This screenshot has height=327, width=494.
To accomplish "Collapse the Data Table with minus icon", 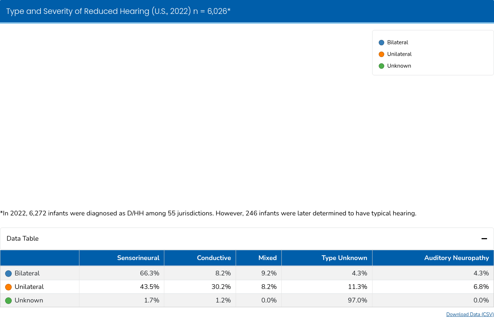I will tap(484, 238).
